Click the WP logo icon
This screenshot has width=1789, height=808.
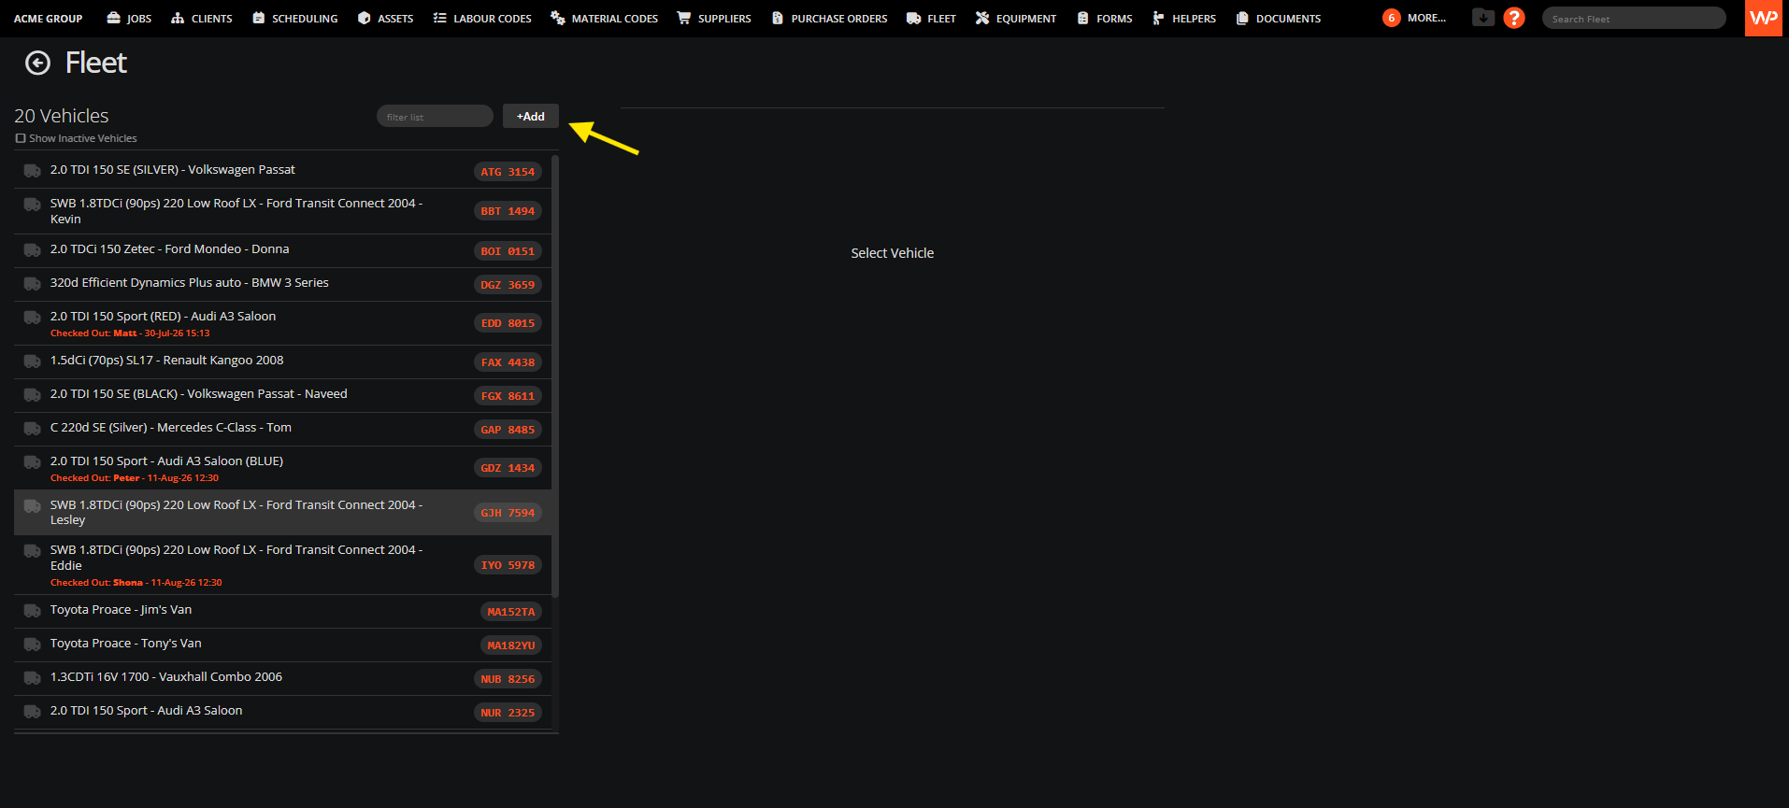(1764, 18)
